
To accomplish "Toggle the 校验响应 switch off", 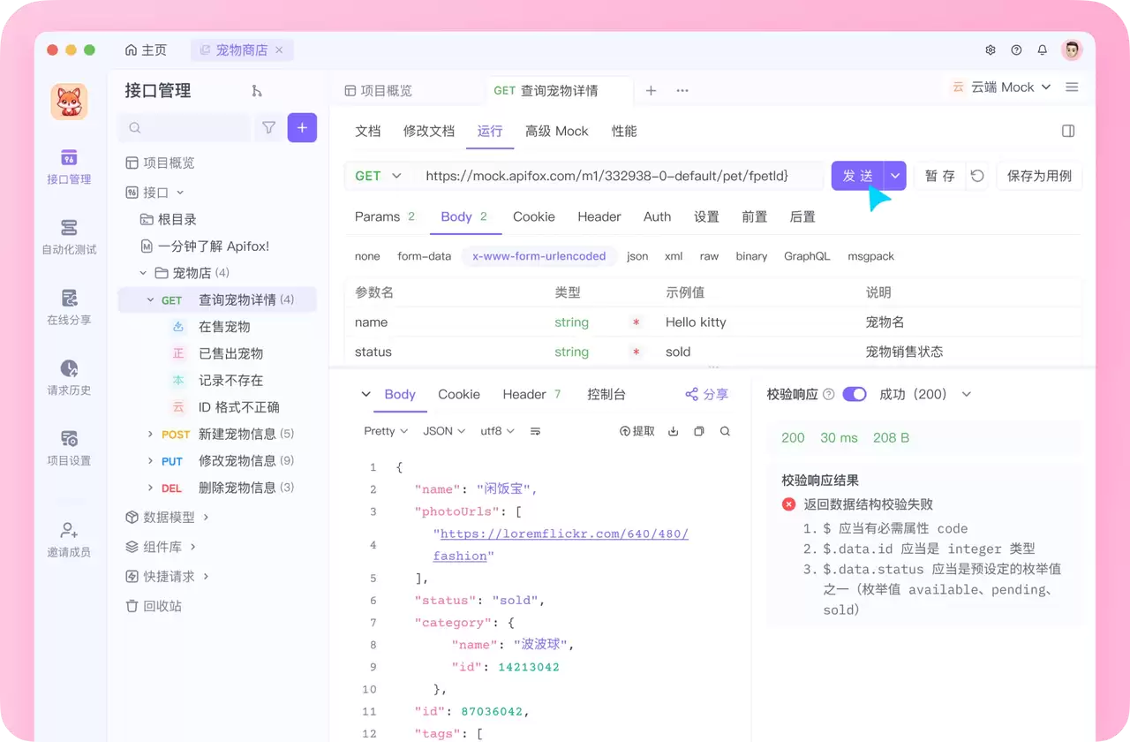I will coord(853,394).
